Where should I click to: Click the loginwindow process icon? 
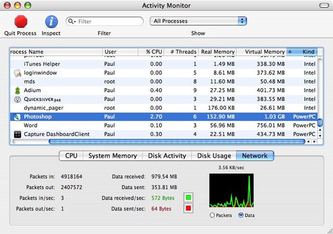point(17,73)
